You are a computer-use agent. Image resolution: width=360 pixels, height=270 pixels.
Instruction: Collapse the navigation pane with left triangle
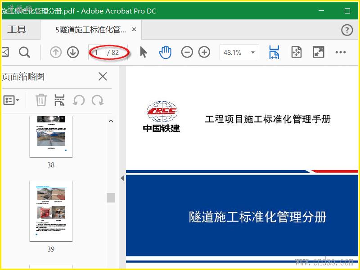coord(122,178)
